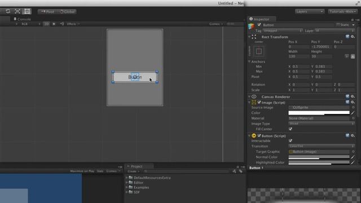This screenshot has width=361, height=203.
Task: Toggle the Fill Center checkbox
Action: pyautogui.click(x=290, y=129)
